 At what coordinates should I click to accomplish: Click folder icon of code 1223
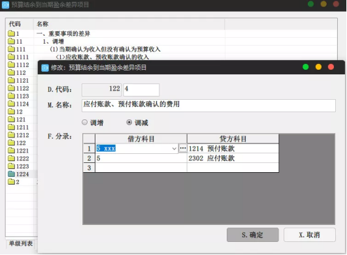(x=11, y=166)
